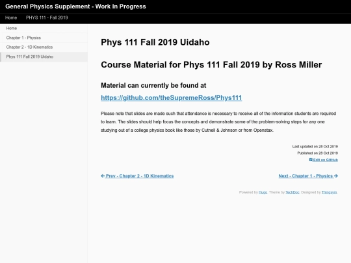Open the site title General Physics Supplement
This screenshot has width=351, height=263.
pos(75,6)
